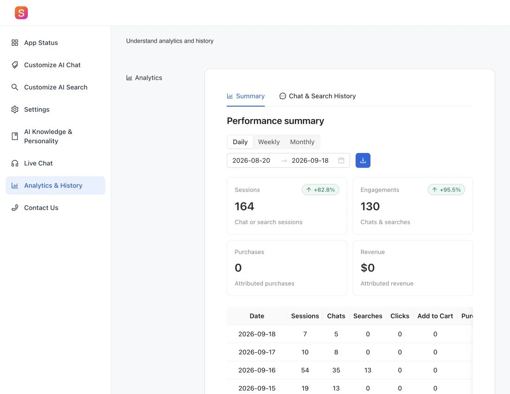Click sessions value 10 on 2026-09-17 row
The width and height of the screenshot is (510, 394).
(305, 352)
